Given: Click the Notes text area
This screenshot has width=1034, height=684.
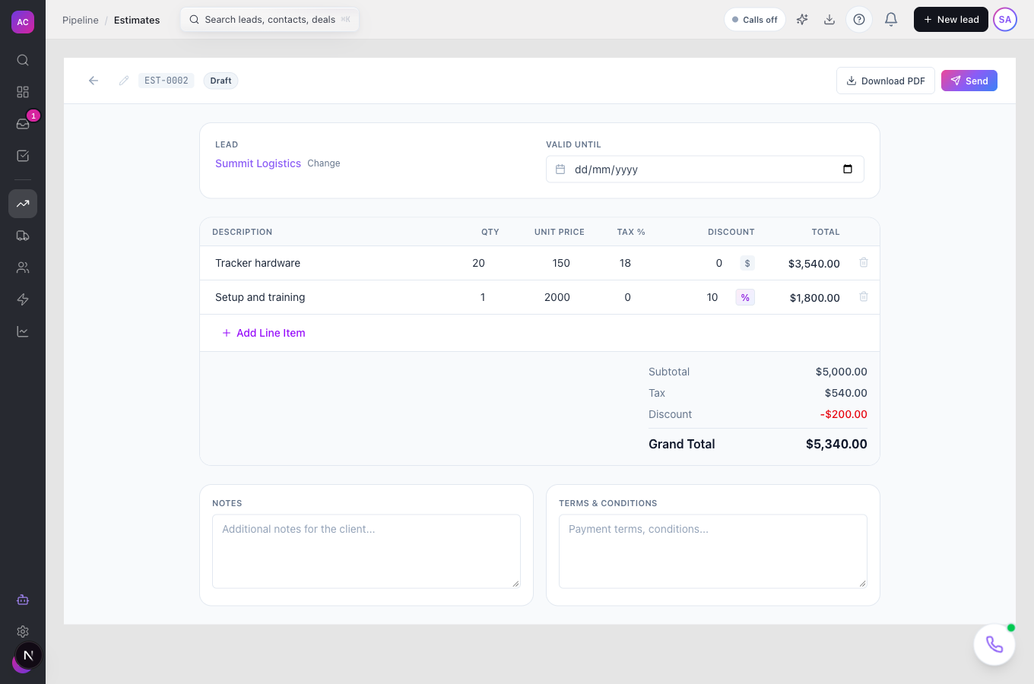Looking at the screenshot, I should 366,551.
